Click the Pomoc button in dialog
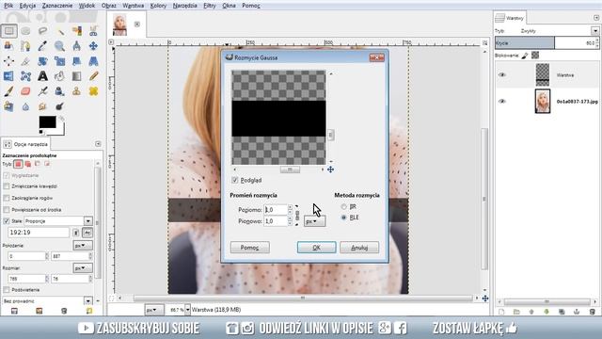This screenshot has height=339, width=602. (x=249, y=248)
